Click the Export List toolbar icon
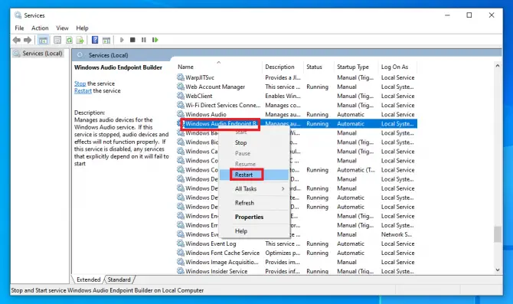Screen dimensions: 513x304 pyautogui.click(x=80, y=40)
